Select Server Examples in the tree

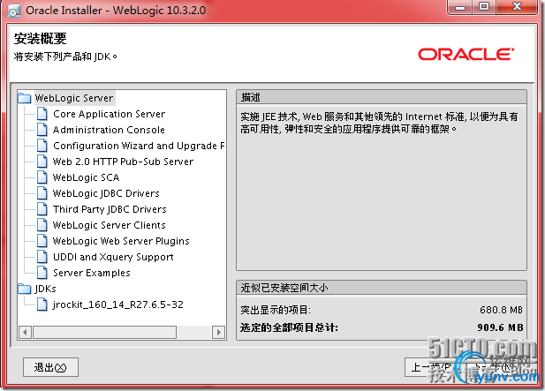[91, 273]
